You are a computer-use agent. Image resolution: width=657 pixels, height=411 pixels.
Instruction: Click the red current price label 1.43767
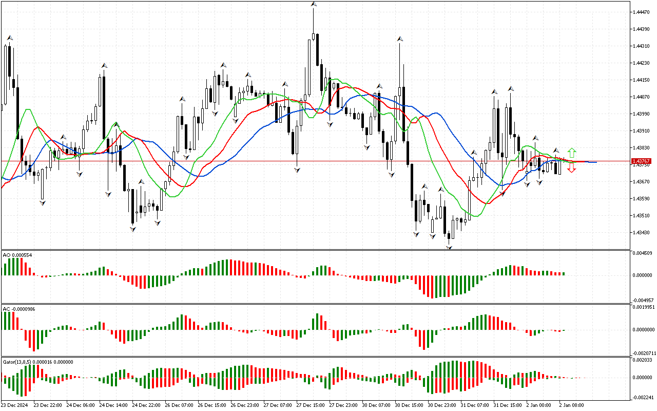pos(642,161)
